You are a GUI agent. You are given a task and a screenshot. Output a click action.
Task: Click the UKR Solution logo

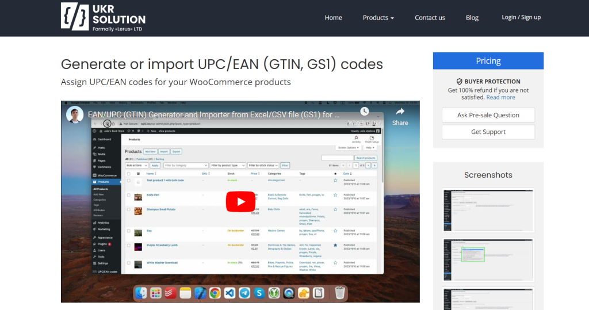pyautogui.click(x=104, y=17)
